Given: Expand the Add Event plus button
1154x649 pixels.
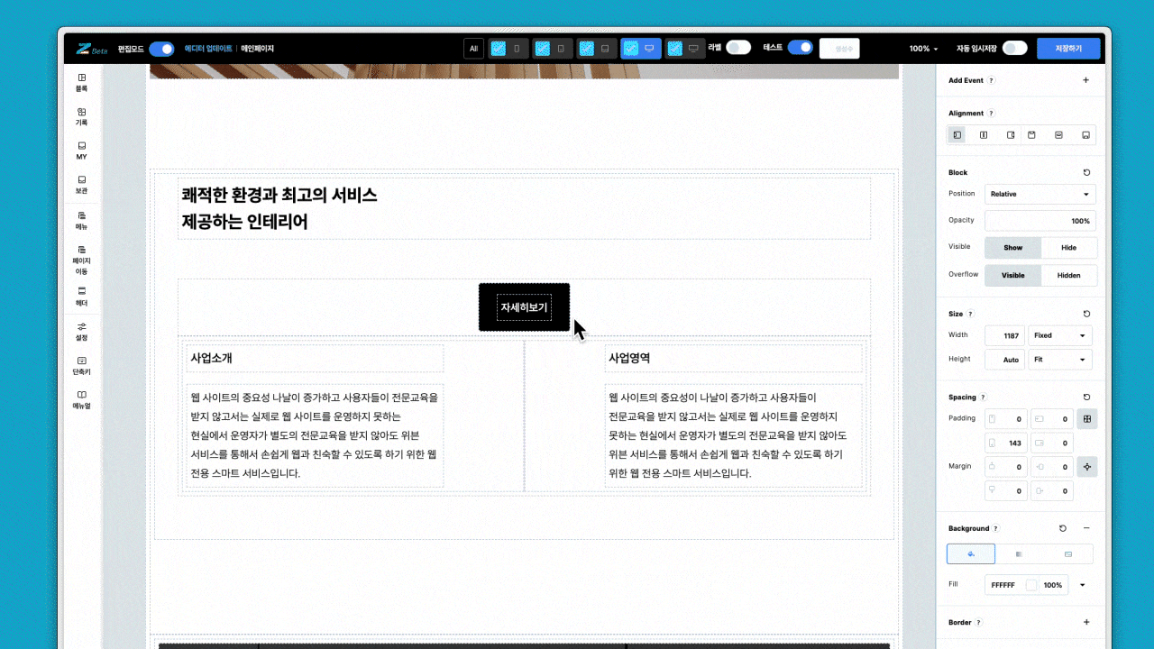Looking at the screenshot, I should point(1085,80).
